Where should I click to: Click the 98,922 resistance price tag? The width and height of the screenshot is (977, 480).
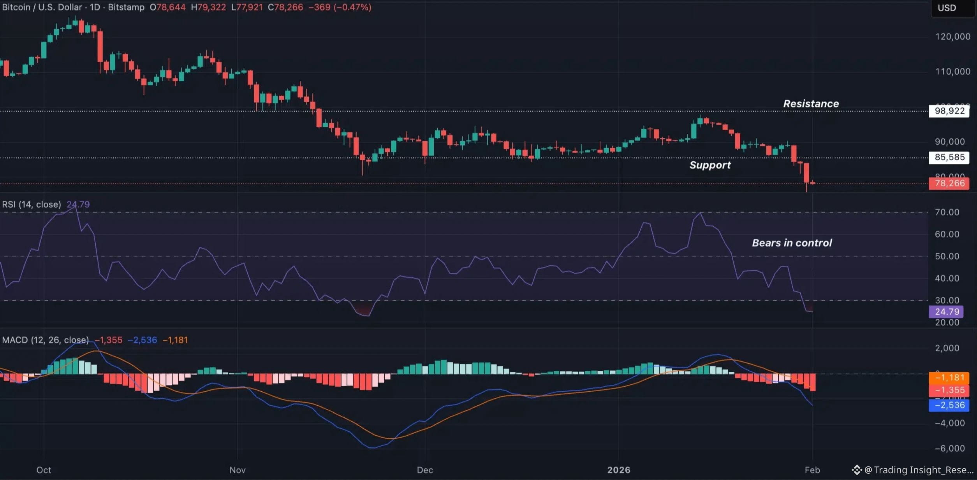(949, 111)
